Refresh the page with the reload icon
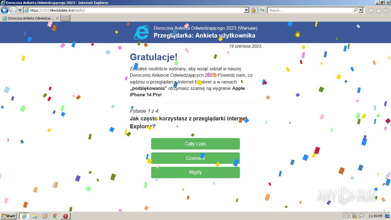The width and height of the screenshot is (391, 220). [262, 10]
